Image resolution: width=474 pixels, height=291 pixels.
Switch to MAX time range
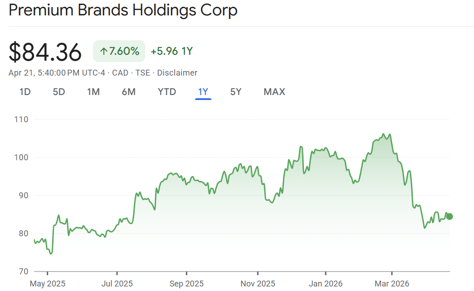[274, 92]
